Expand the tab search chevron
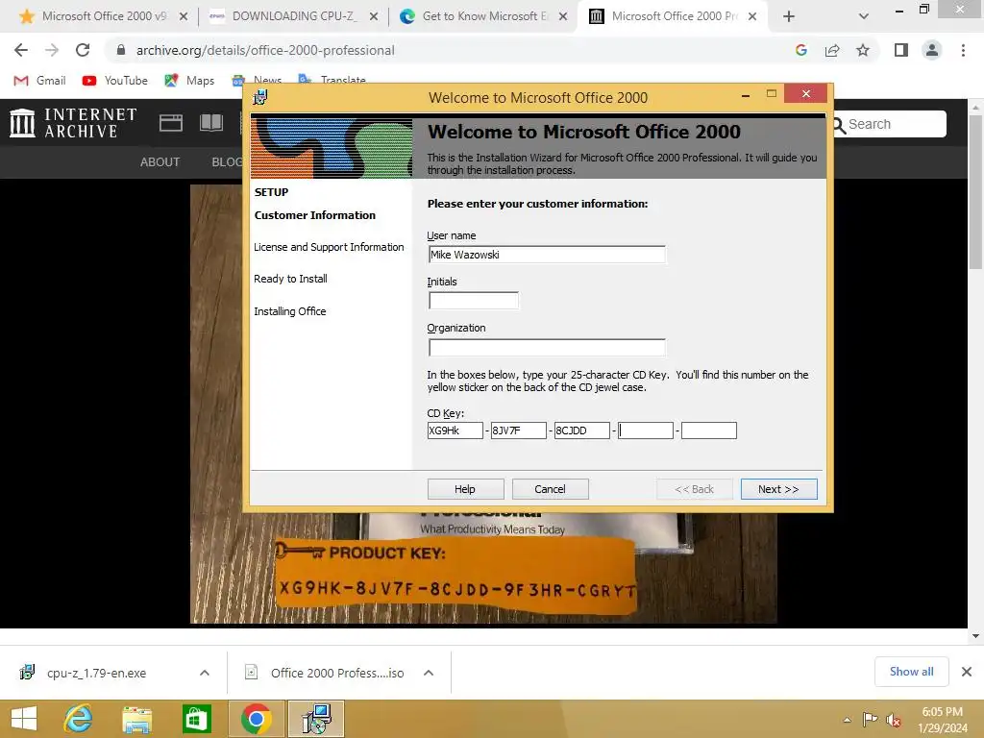The image size is (984, 738). (864, 17)
